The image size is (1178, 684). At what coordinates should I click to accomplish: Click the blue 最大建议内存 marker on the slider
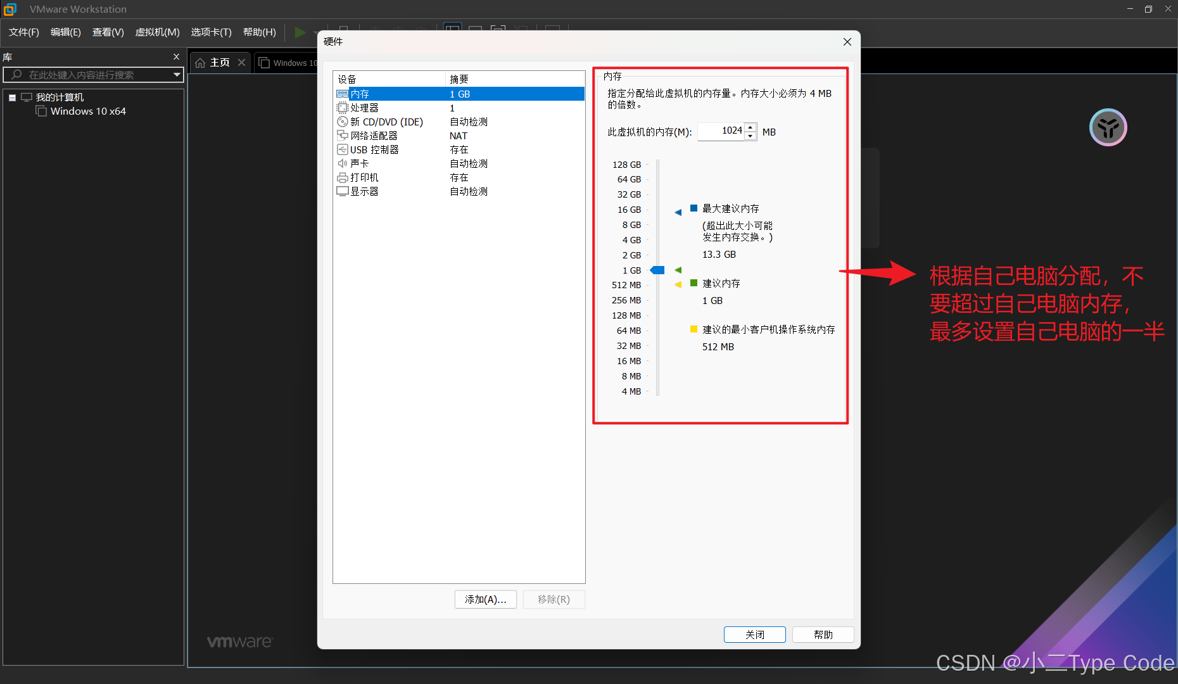678,212
